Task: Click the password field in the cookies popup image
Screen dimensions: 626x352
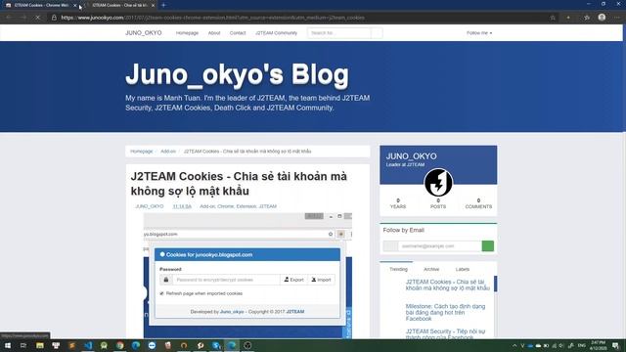Action: click(x=226, y=280)
